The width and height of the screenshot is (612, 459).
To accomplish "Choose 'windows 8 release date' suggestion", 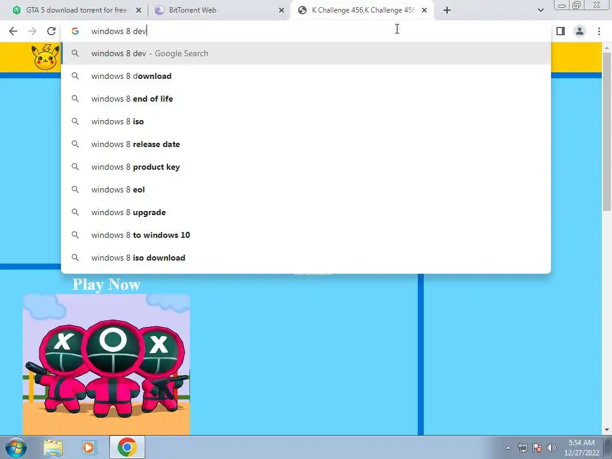I will [x=306, y=144].
